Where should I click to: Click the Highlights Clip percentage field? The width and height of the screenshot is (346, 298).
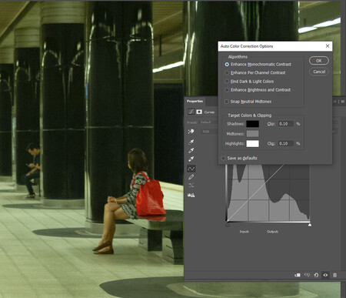click(286, 143)
